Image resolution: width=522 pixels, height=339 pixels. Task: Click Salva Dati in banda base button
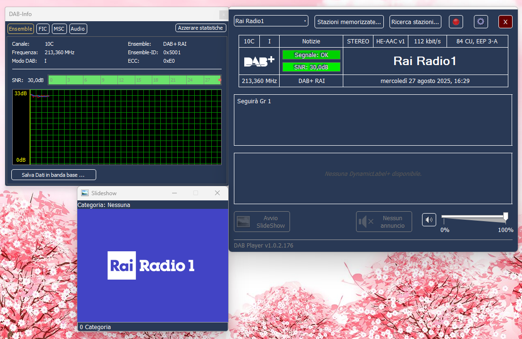tap(54, 175)
